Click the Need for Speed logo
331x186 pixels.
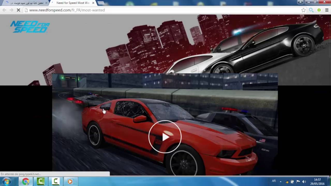tap(30, 27)
